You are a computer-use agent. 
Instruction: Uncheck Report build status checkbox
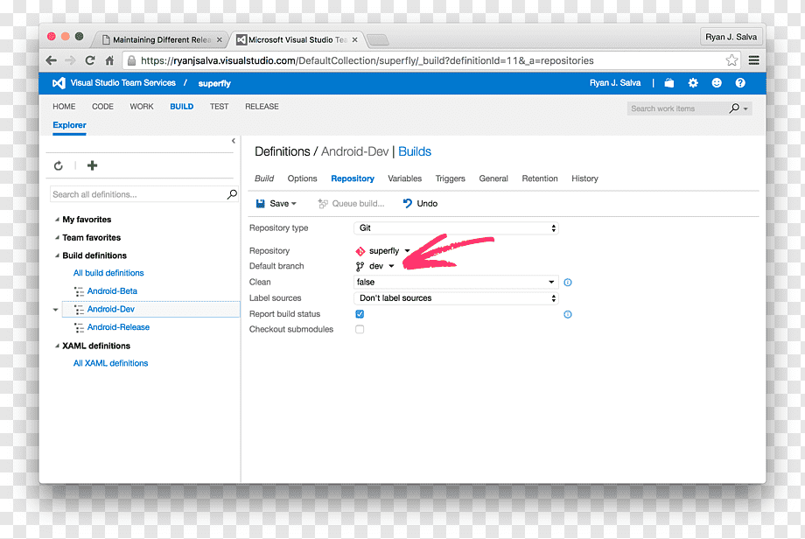pos(360,314)
